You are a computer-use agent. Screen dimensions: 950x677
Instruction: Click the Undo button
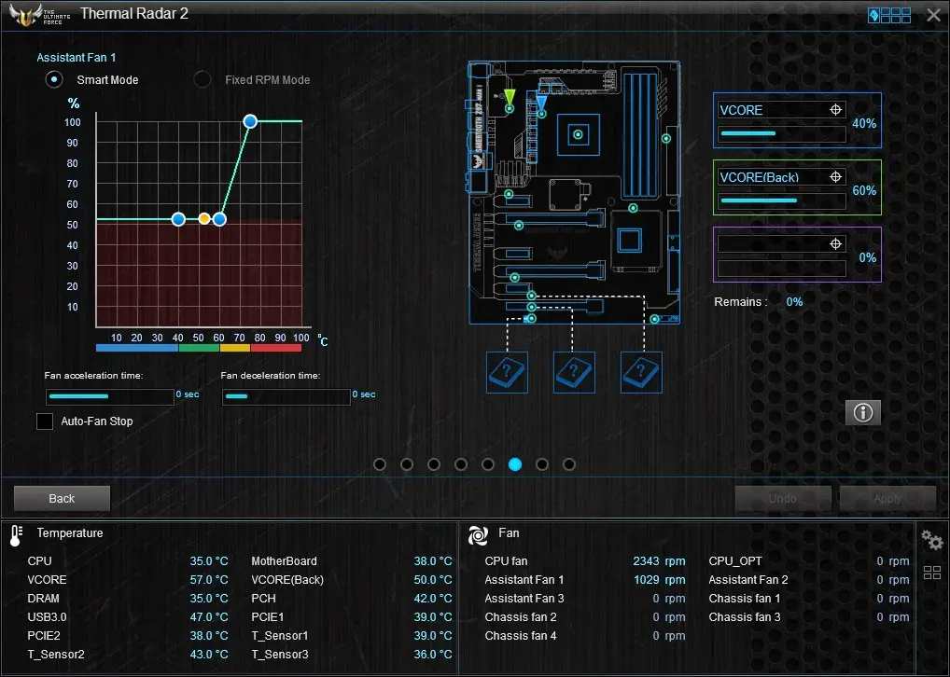coord(782,498)
